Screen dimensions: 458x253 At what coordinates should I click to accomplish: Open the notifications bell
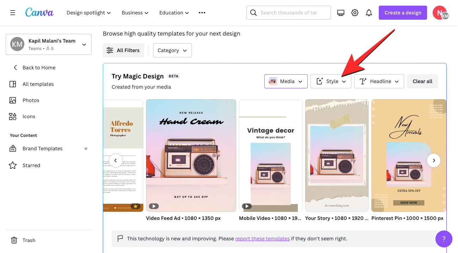pyautogui.click(x=369, y=13)
